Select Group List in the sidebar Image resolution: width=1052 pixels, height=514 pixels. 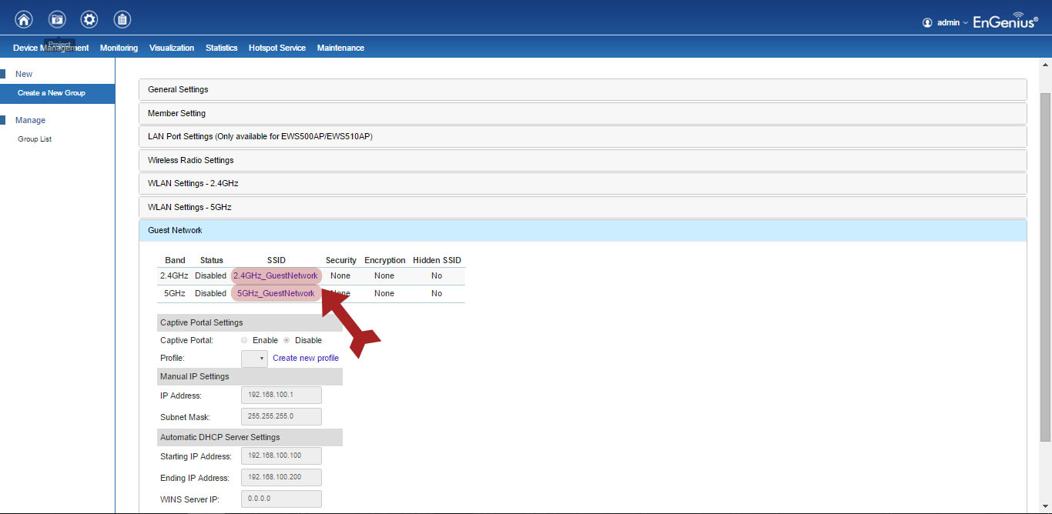click(35, 139)
